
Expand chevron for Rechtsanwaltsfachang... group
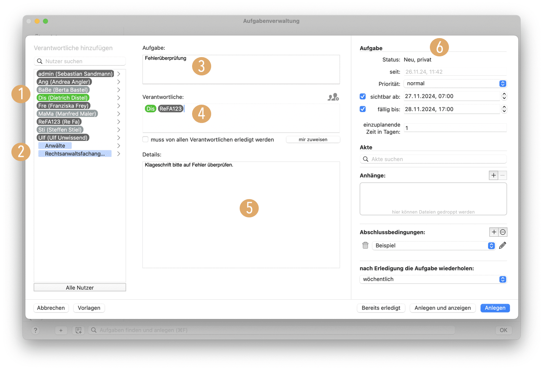pyautogui.click(x=119, y=154)
